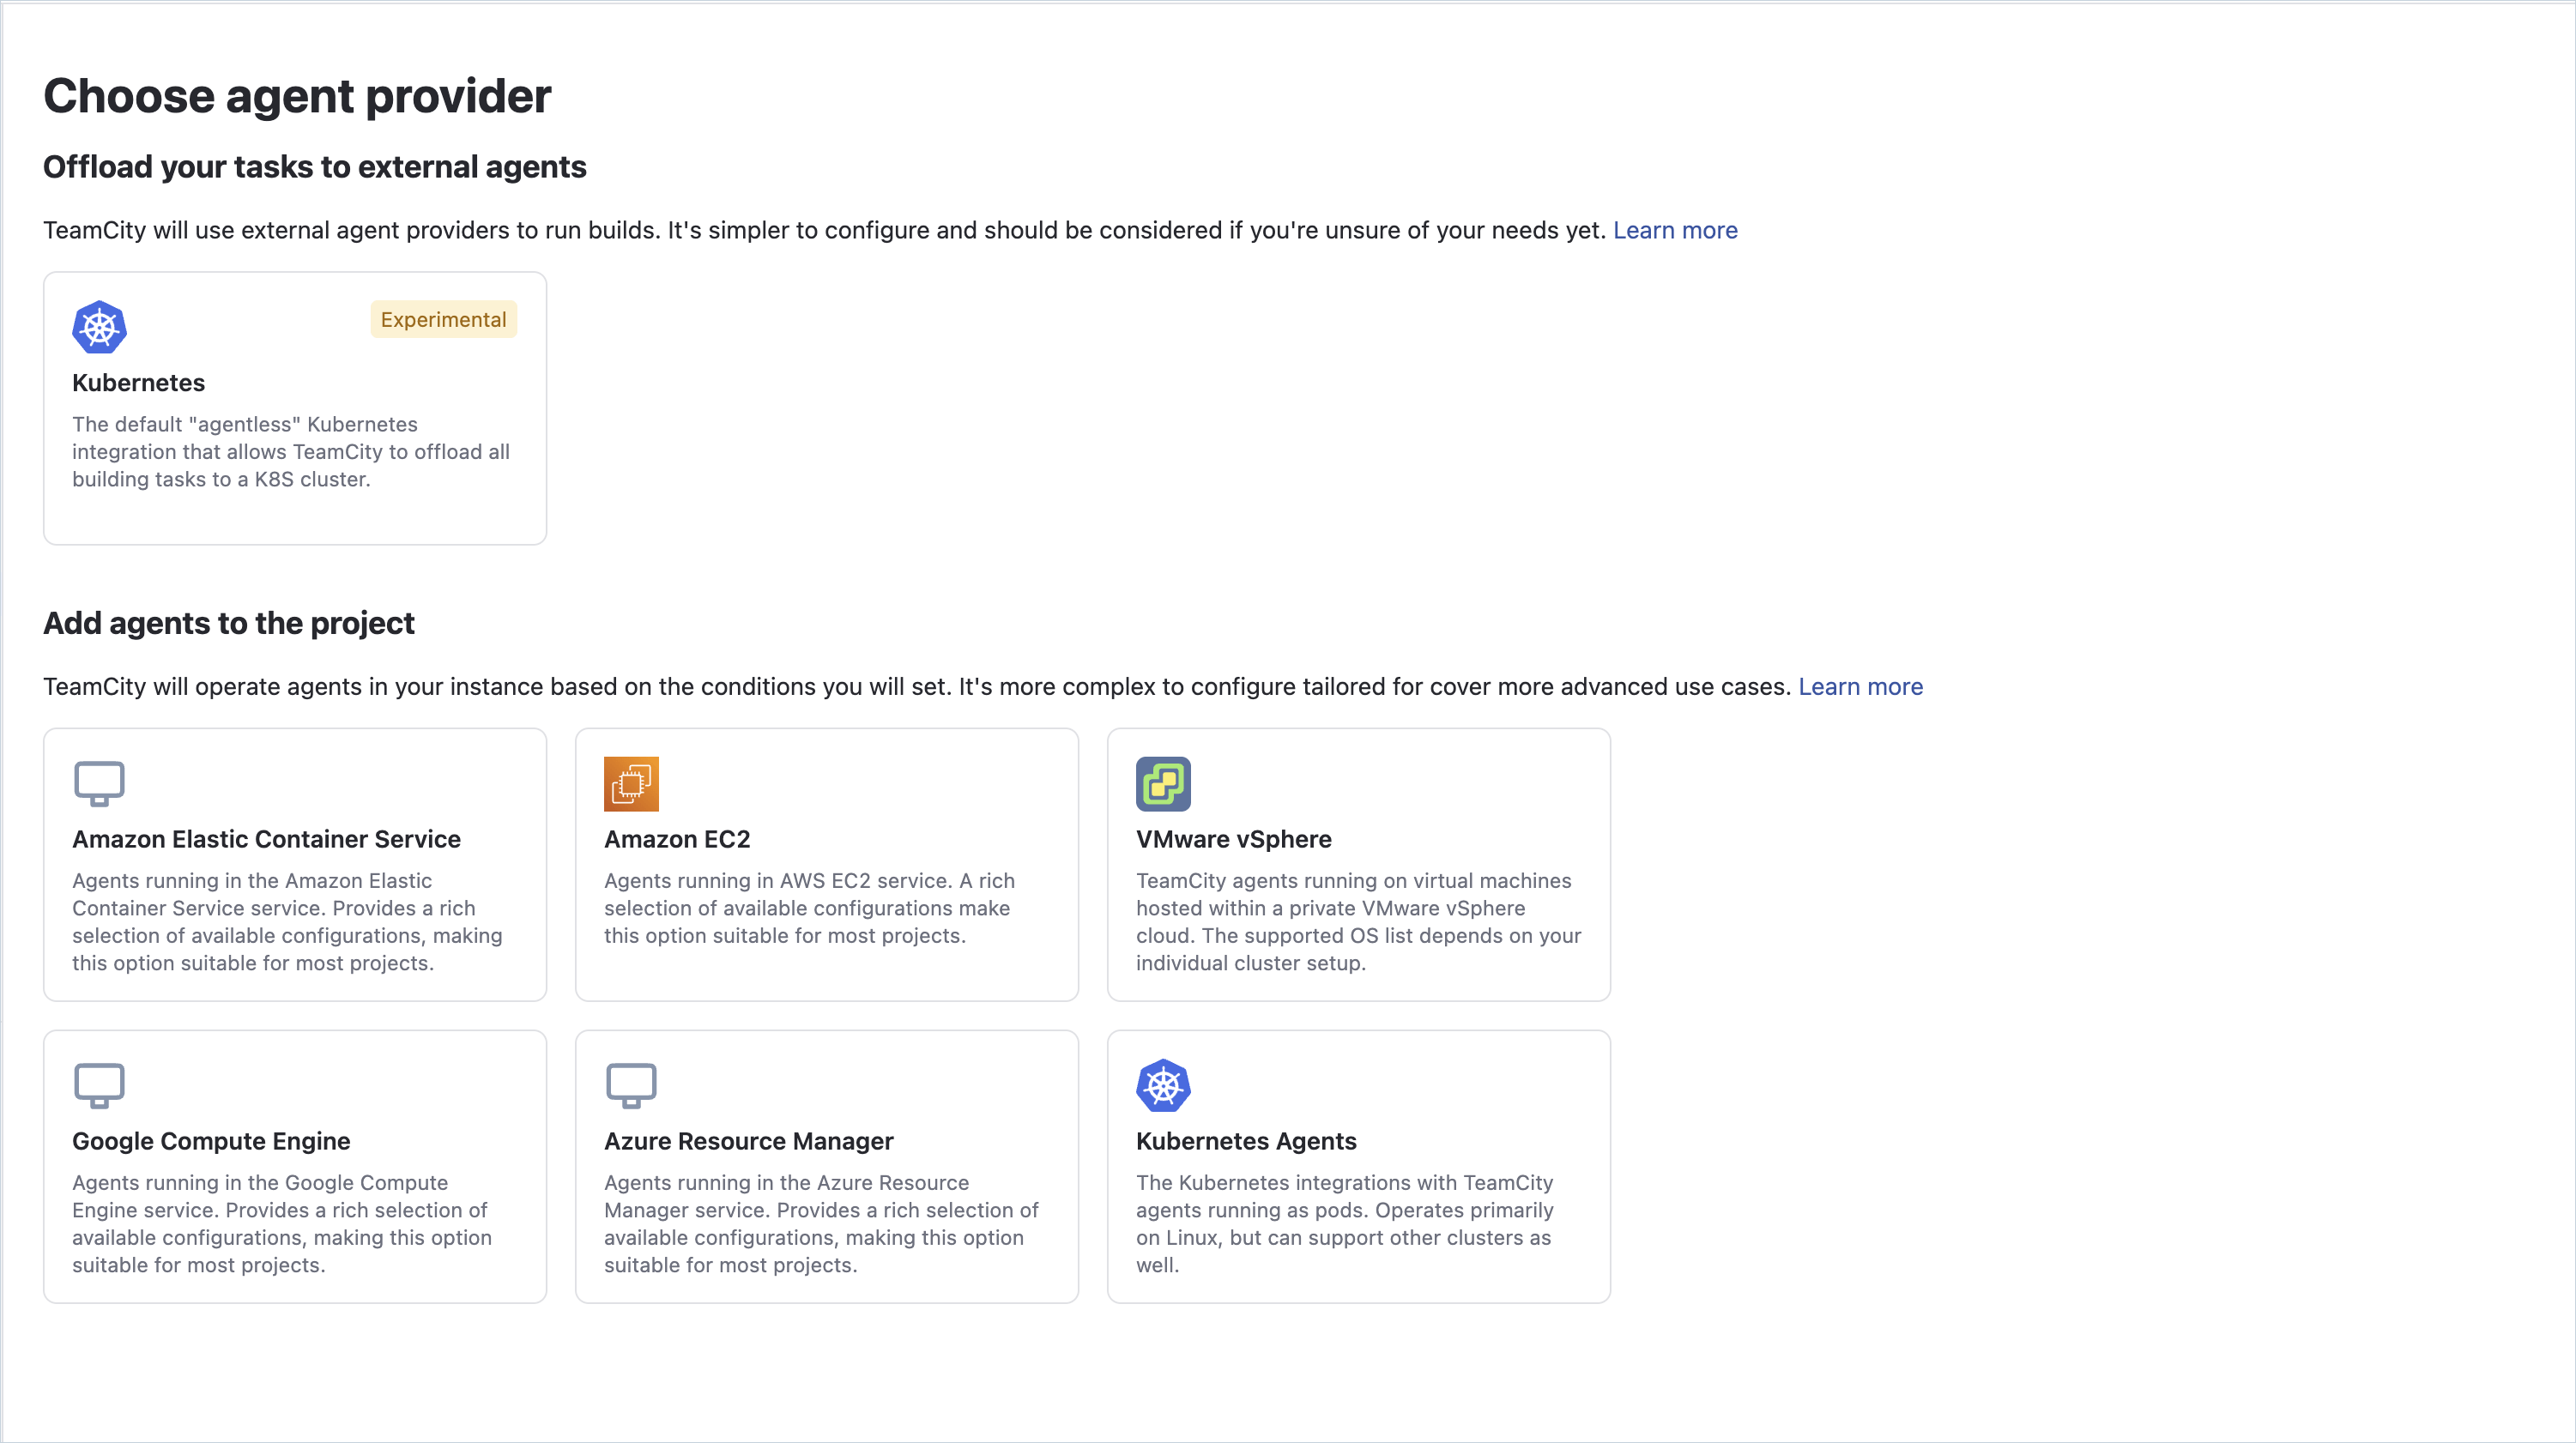Click the Kubernetes Agents pods description text
The width and height of the screenshot is (2576, 1443).
1345,1224
